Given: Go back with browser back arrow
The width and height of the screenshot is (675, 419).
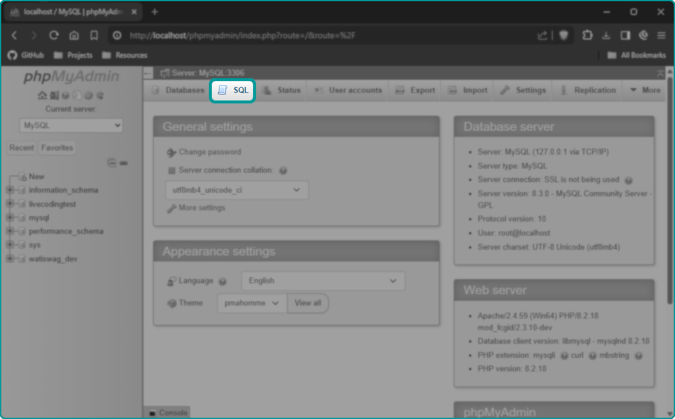Looking at the screenshot, I should click(14, 35).
